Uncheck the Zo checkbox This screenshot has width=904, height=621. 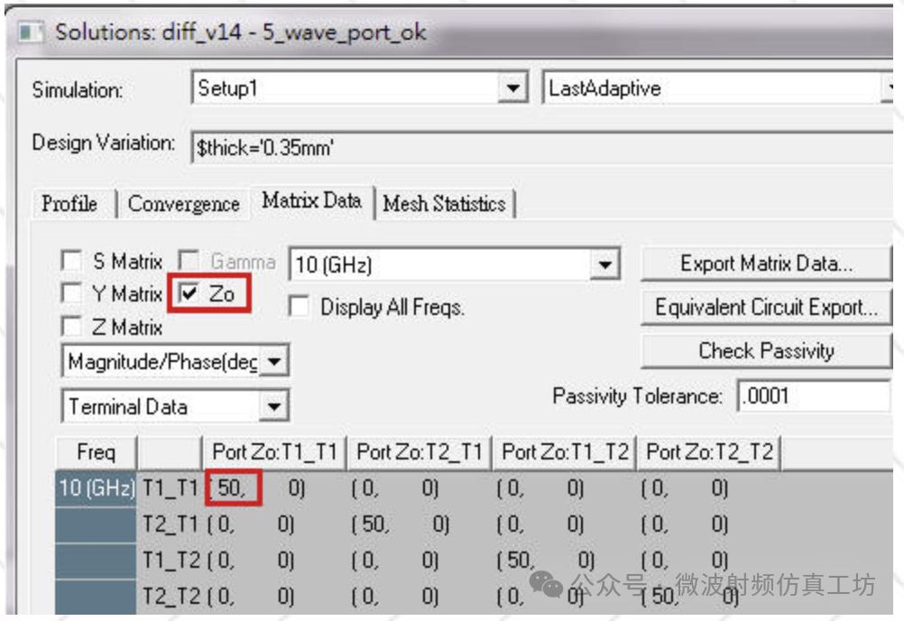[190, 292]
